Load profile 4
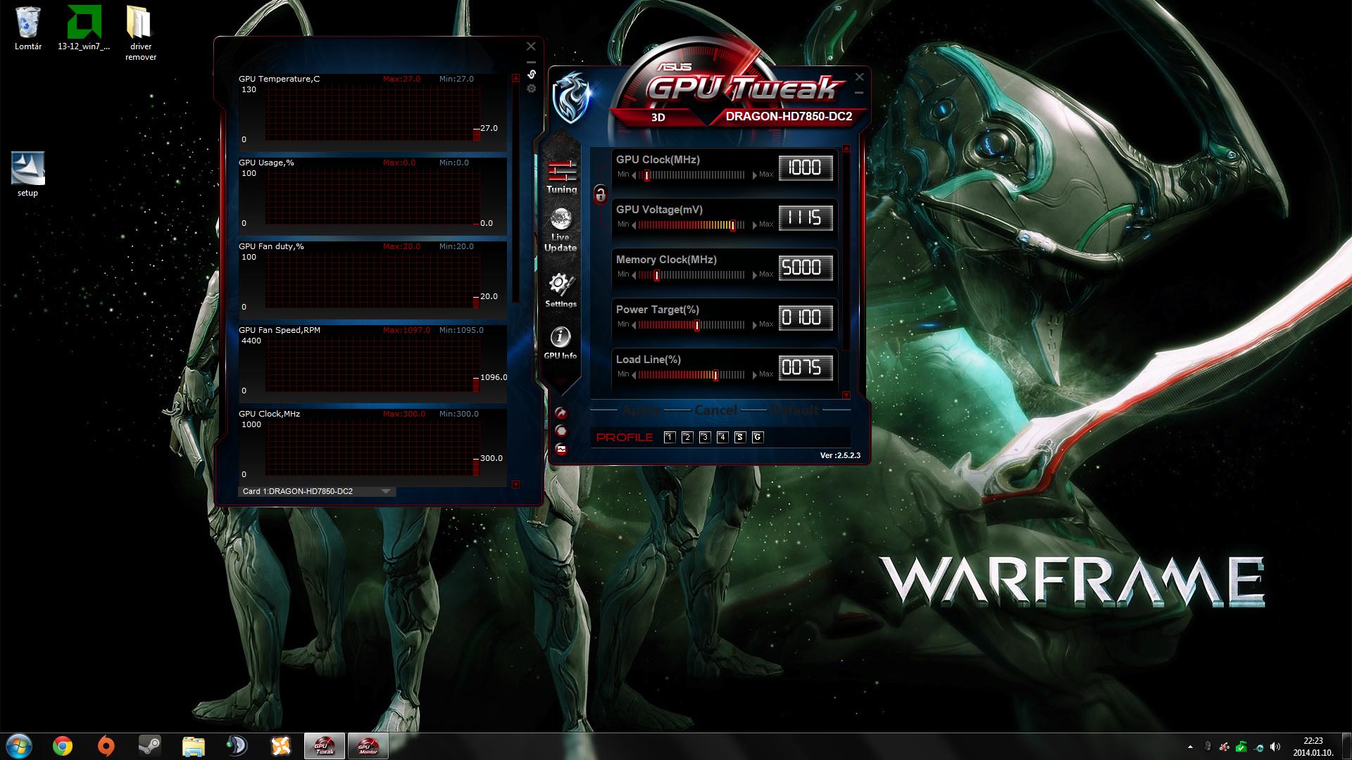1352x760 pixels. [722, 437]
